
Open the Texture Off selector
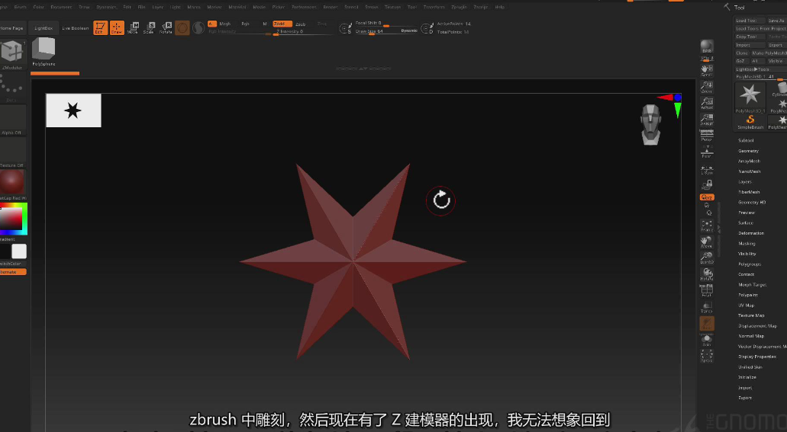[12, 153]
